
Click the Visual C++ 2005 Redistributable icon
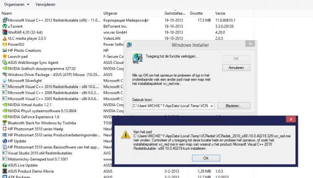click(x=4, y=98)
